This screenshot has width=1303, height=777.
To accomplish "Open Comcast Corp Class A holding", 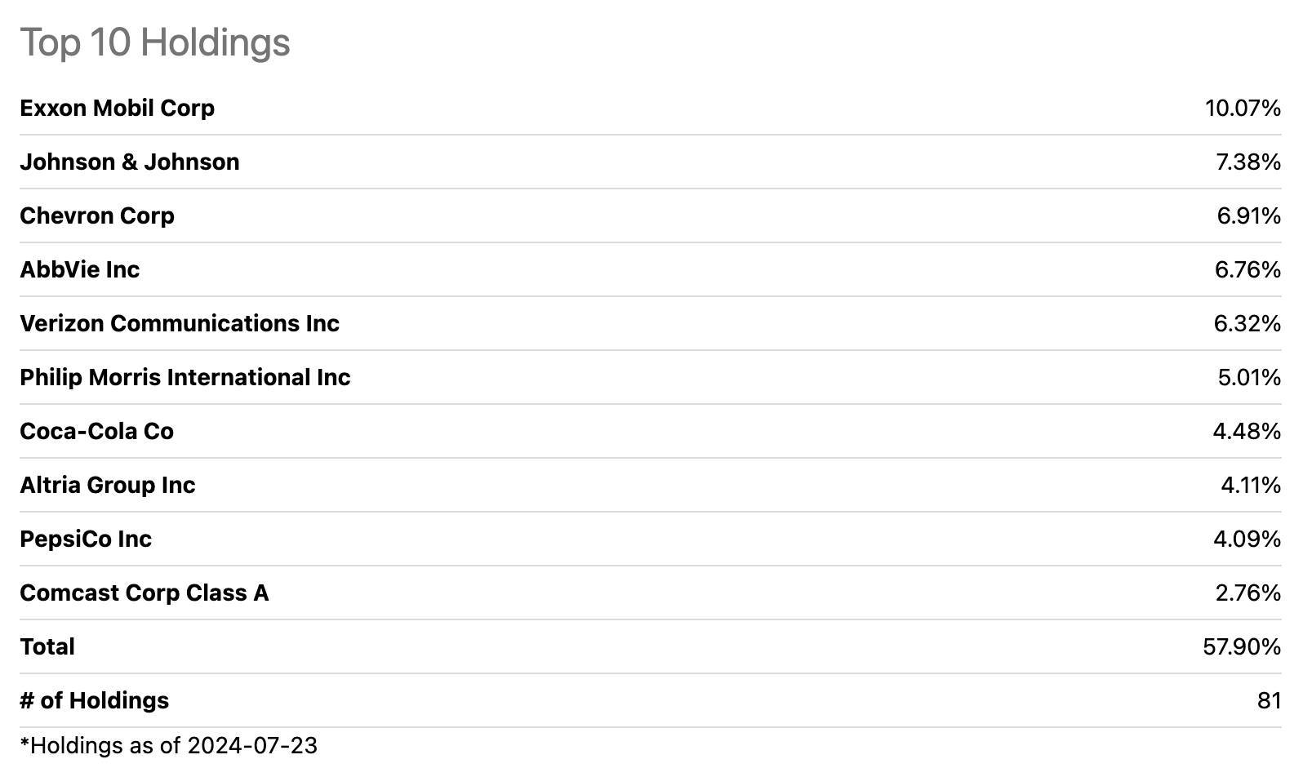I will [144, 593].
